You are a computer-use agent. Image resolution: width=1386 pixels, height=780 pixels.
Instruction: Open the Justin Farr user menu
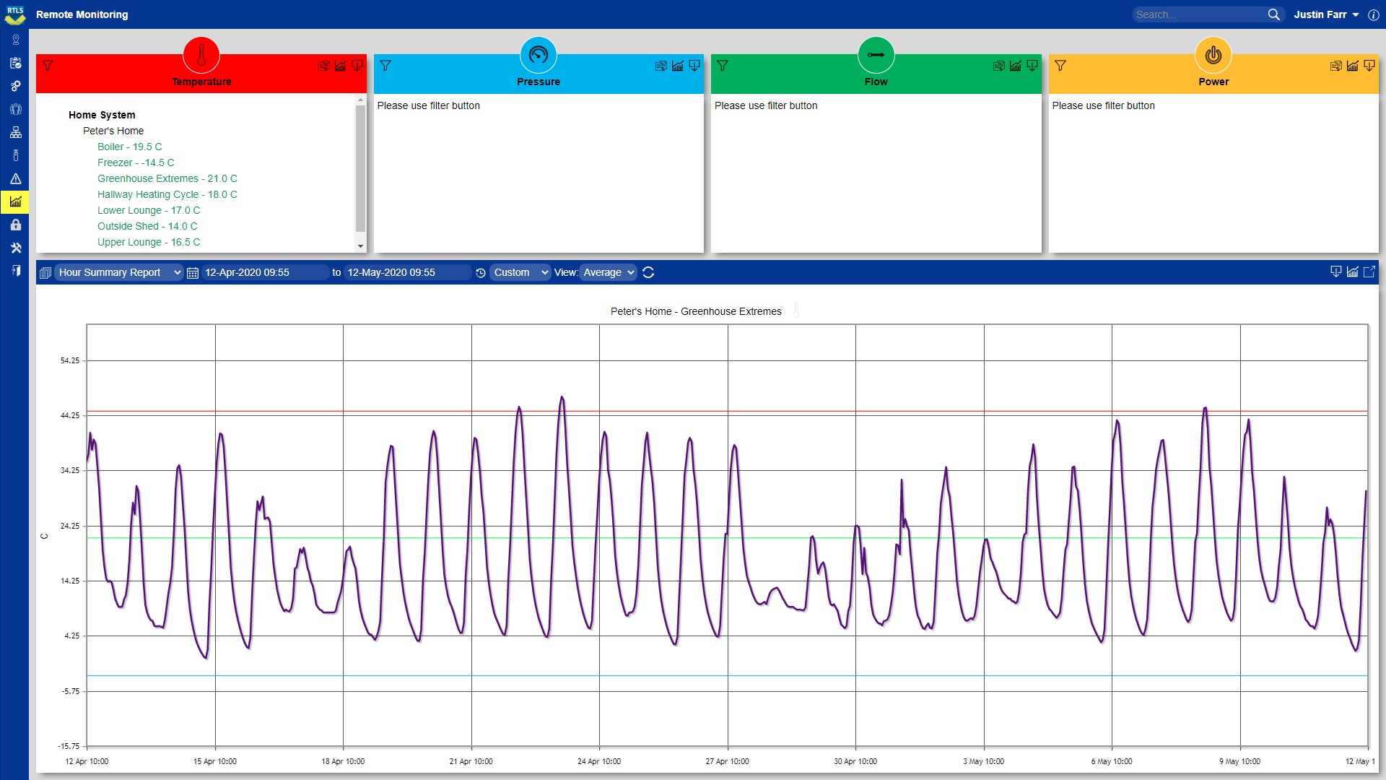point(1325,14)
